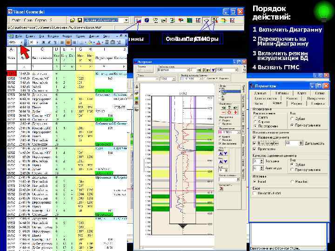This screenshot has width=335, height=251.
Task: Click the brown icon in diagram left sidebar
Action: pyautogui.click(x=137, y=103)
